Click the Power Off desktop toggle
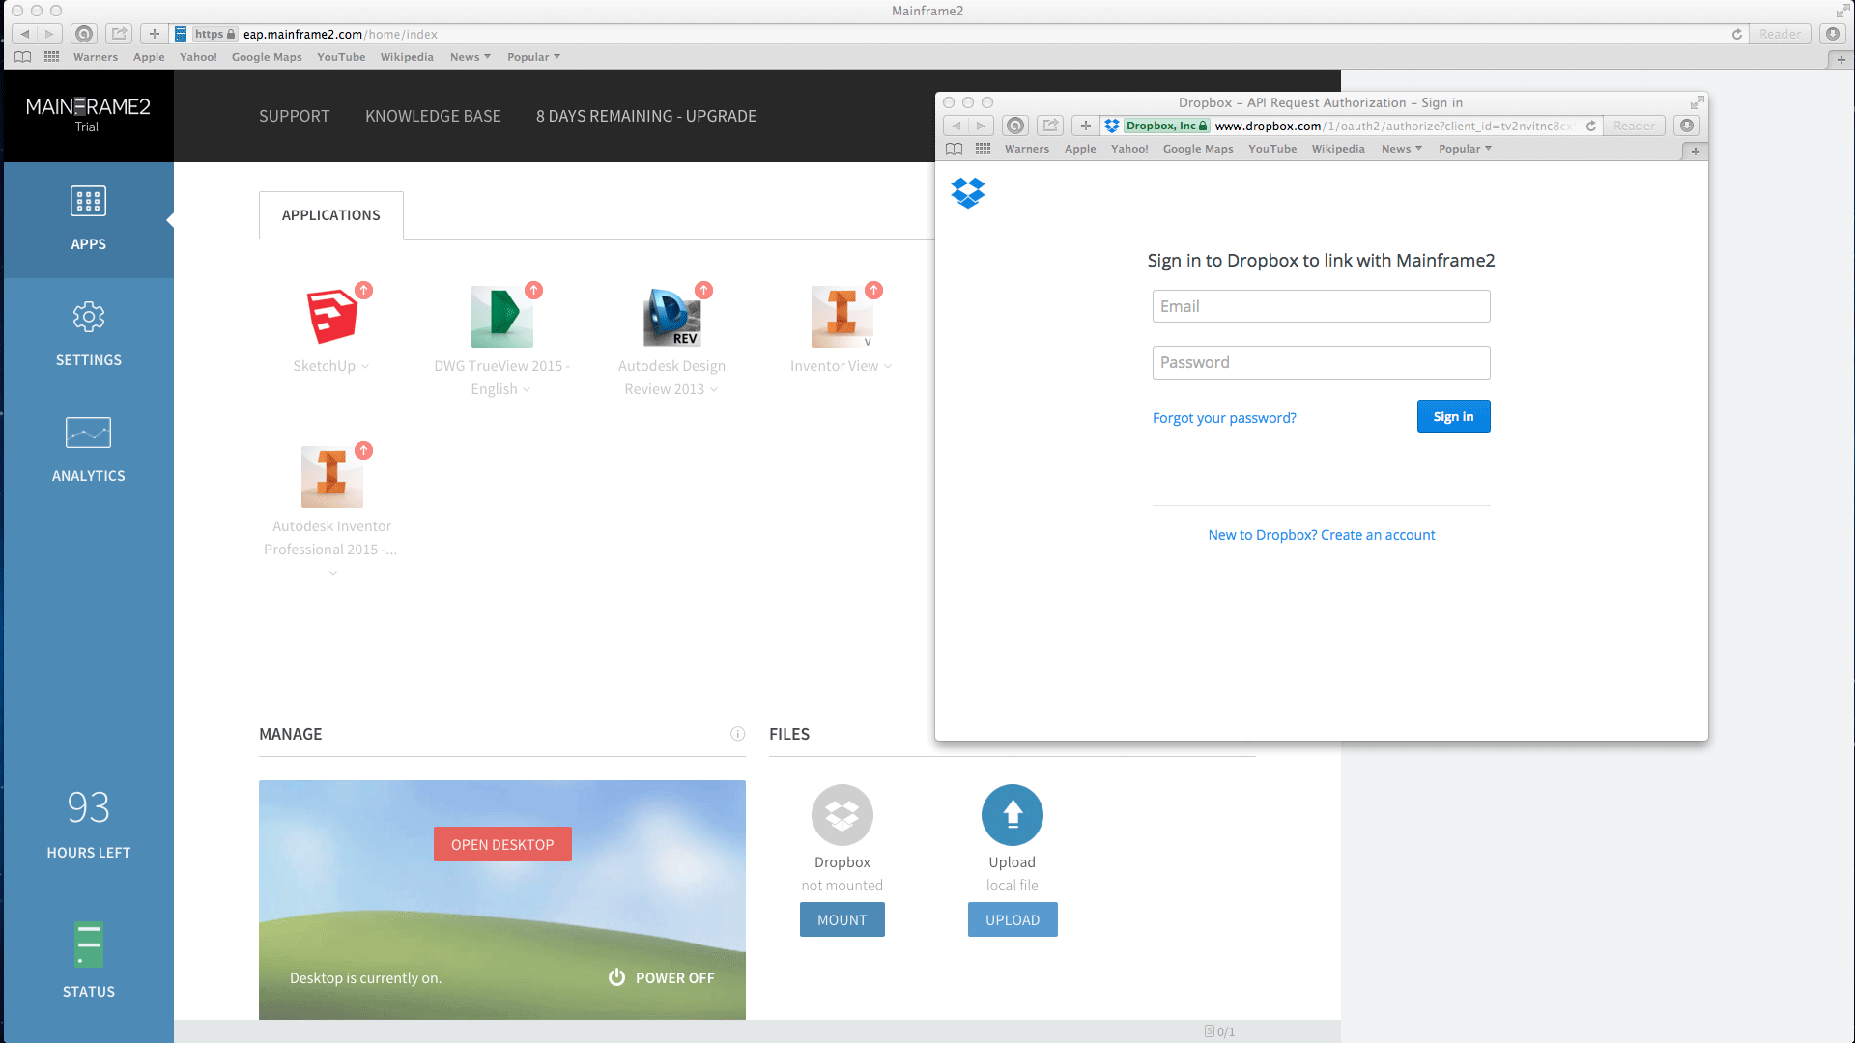The width and height of the screenshot is (1855, 1043). click(662, 977)
